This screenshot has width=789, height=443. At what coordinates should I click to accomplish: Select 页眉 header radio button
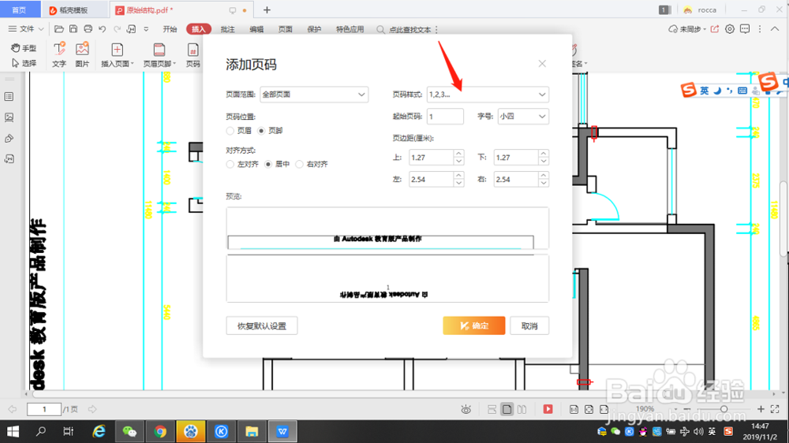coord(230,131)
